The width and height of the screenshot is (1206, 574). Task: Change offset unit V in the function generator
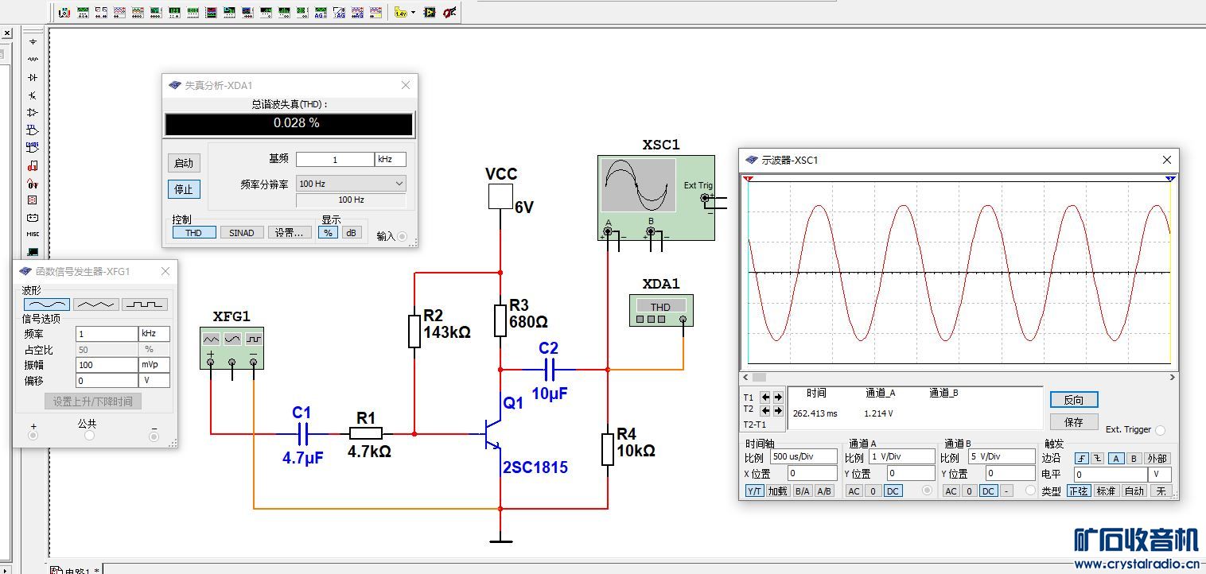(x=154, y=380)
